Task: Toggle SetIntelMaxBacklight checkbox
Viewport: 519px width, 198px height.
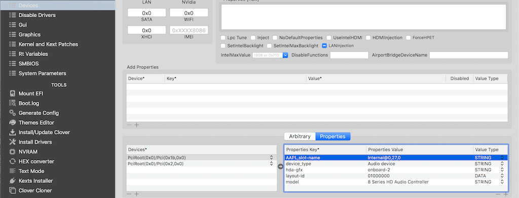Action: [x=270, y=46]
